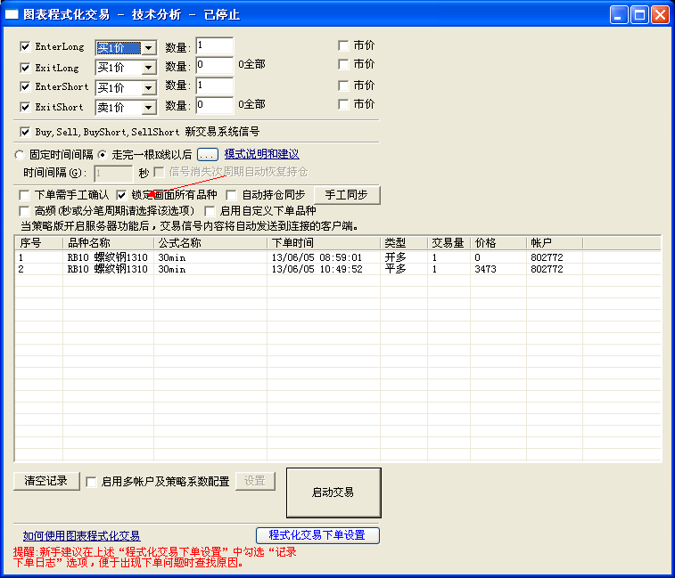Click the app icon in the title bar
Viewport: 675px width, 578px height.
(x=12, y=15)
